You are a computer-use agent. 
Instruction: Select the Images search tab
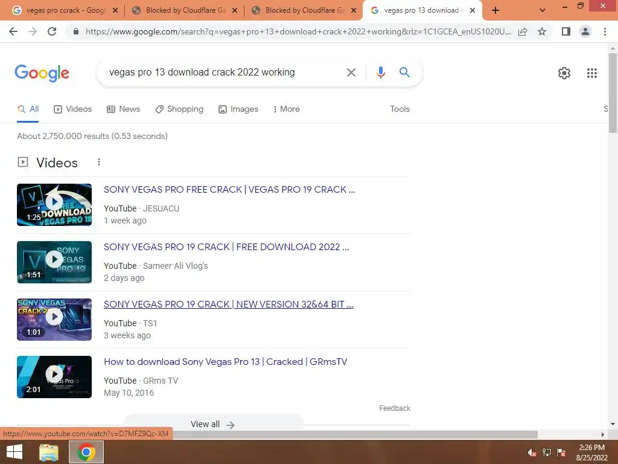pos(238,109)
